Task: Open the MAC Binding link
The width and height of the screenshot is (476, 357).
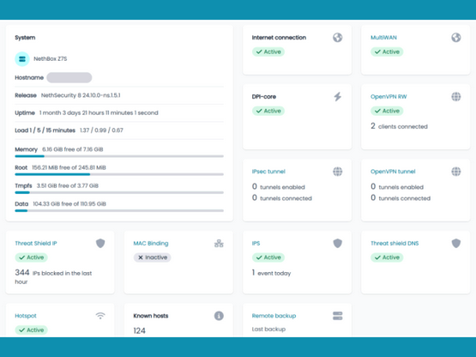Action: coord(151,244)
